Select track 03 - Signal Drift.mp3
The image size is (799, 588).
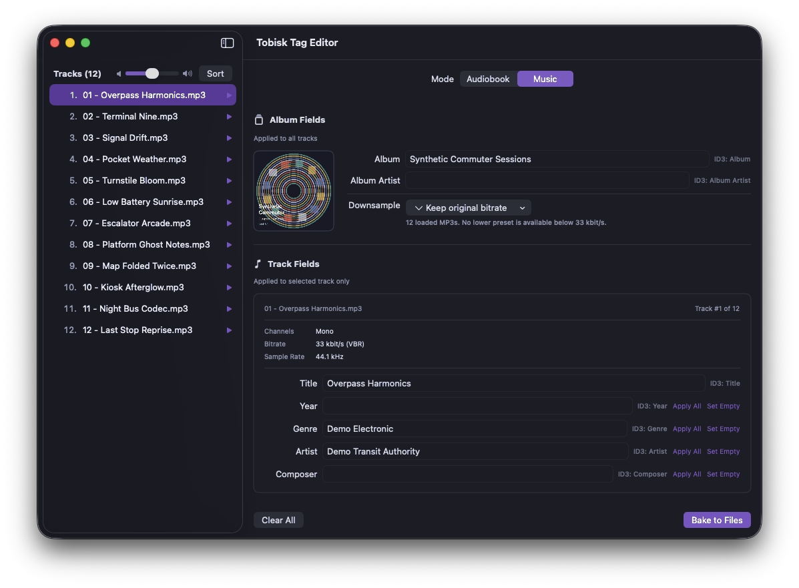[x=143, y=138]
